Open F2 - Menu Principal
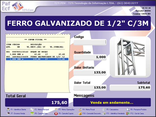The width and height of the screenshot is (156, 117). point(42,110)
